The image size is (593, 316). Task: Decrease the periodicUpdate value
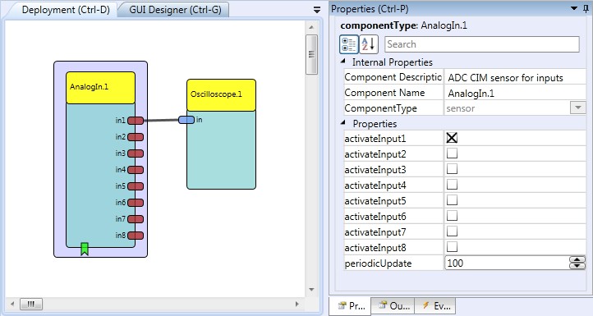click(x=577, y=266)
